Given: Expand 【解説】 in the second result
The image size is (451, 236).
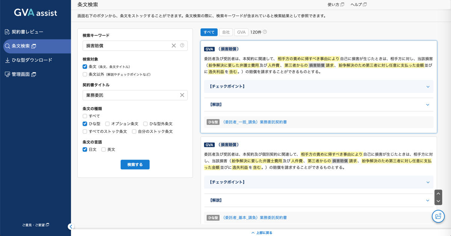Looking at the screenshot, I should [319, 200].
